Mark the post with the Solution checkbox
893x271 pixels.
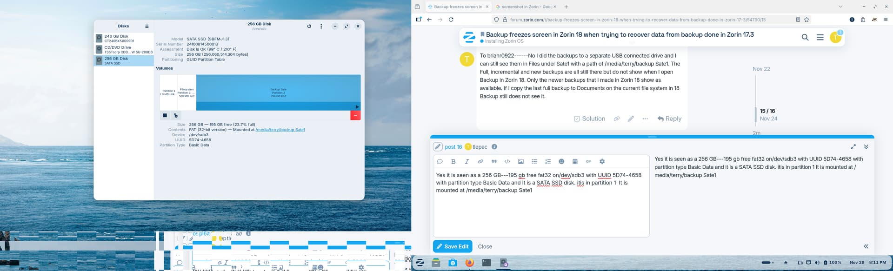589,119
